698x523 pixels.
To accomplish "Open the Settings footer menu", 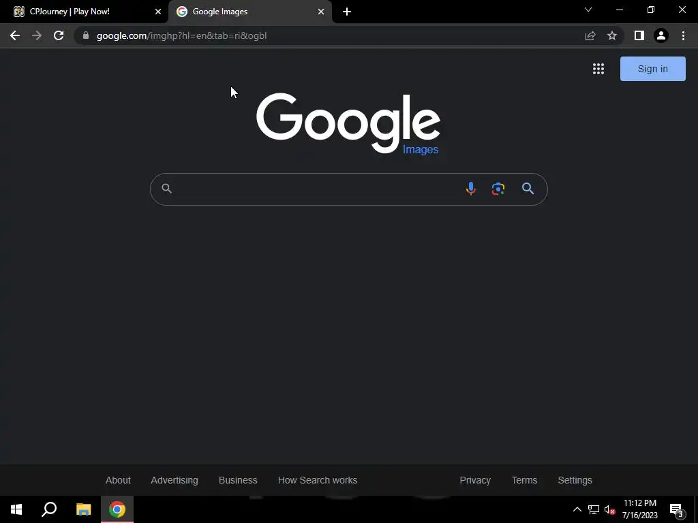I will point(575,480).
